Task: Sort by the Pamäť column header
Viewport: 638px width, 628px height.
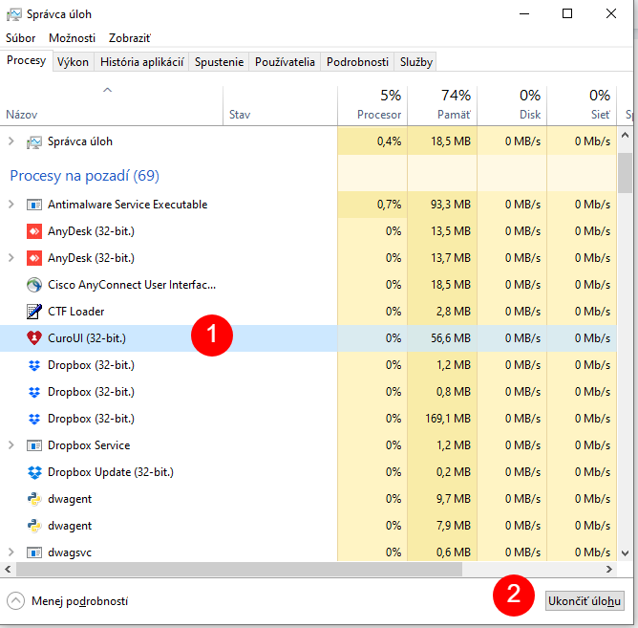Action: point(442,105)
